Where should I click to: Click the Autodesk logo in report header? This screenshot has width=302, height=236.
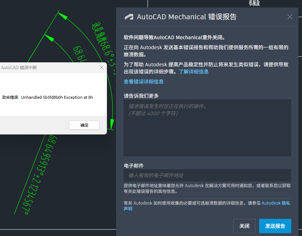click(129, 17)
